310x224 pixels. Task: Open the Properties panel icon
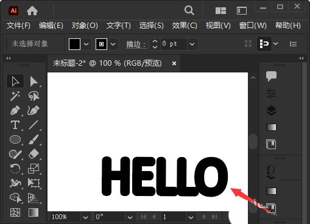[x=271, y=93]
